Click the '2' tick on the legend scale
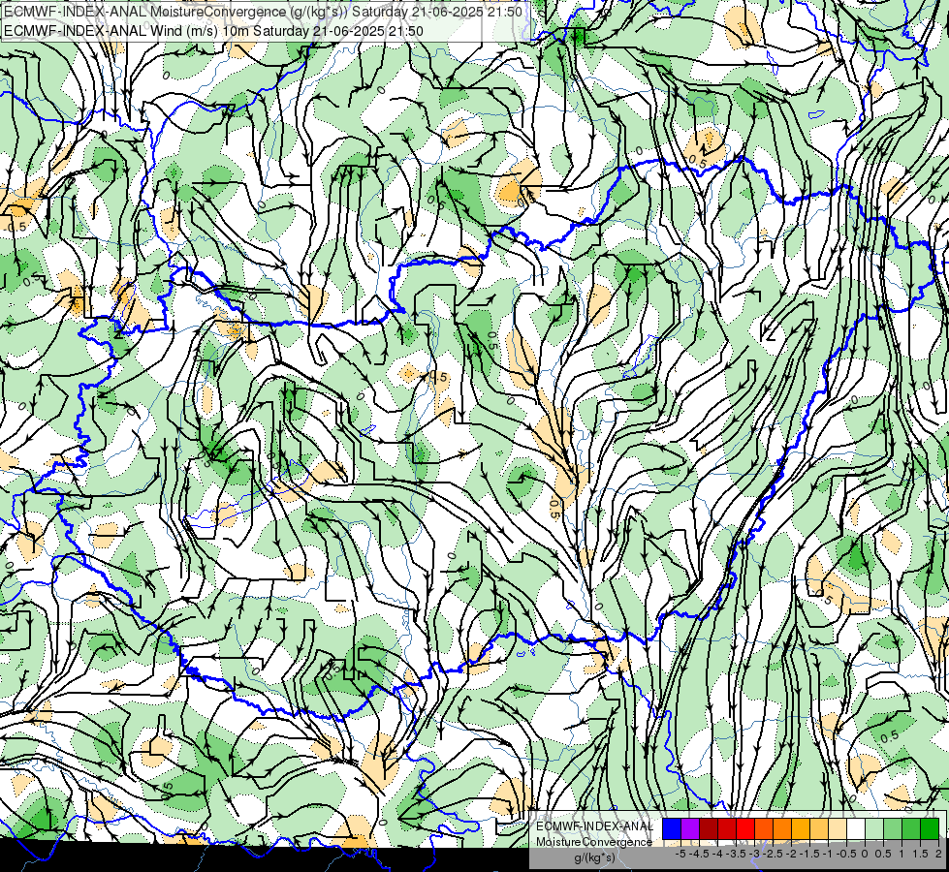Image resolution: width=949 pixels, height=872 pixels. (938, 854)
